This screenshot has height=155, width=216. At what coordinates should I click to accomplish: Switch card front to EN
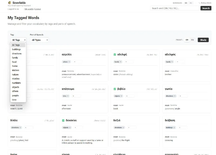pyautogui.click(x=192, y=40)
